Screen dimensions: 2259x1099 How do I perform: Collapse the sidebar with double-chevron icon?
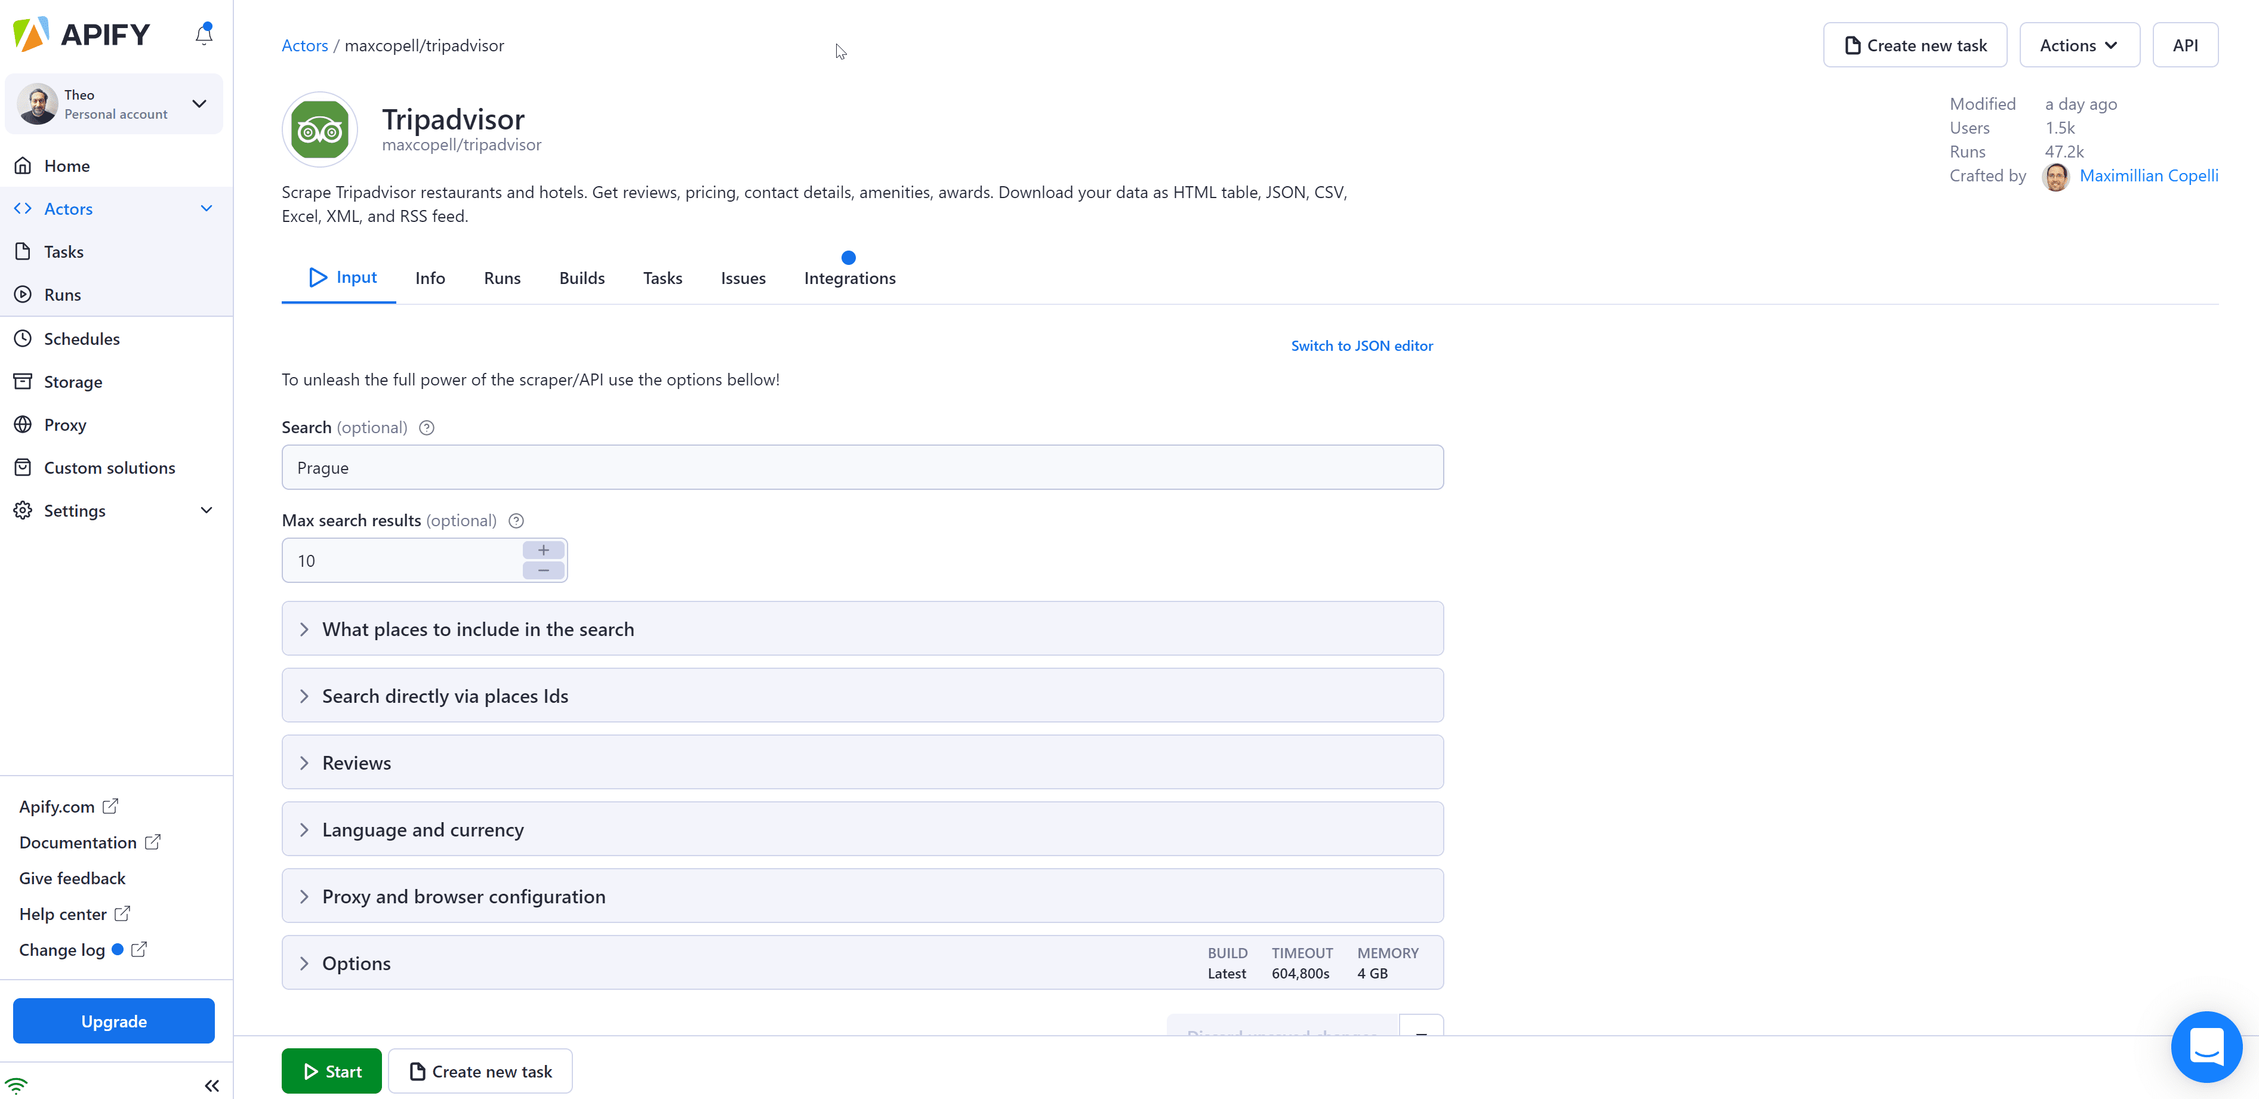pos(211,1086)
